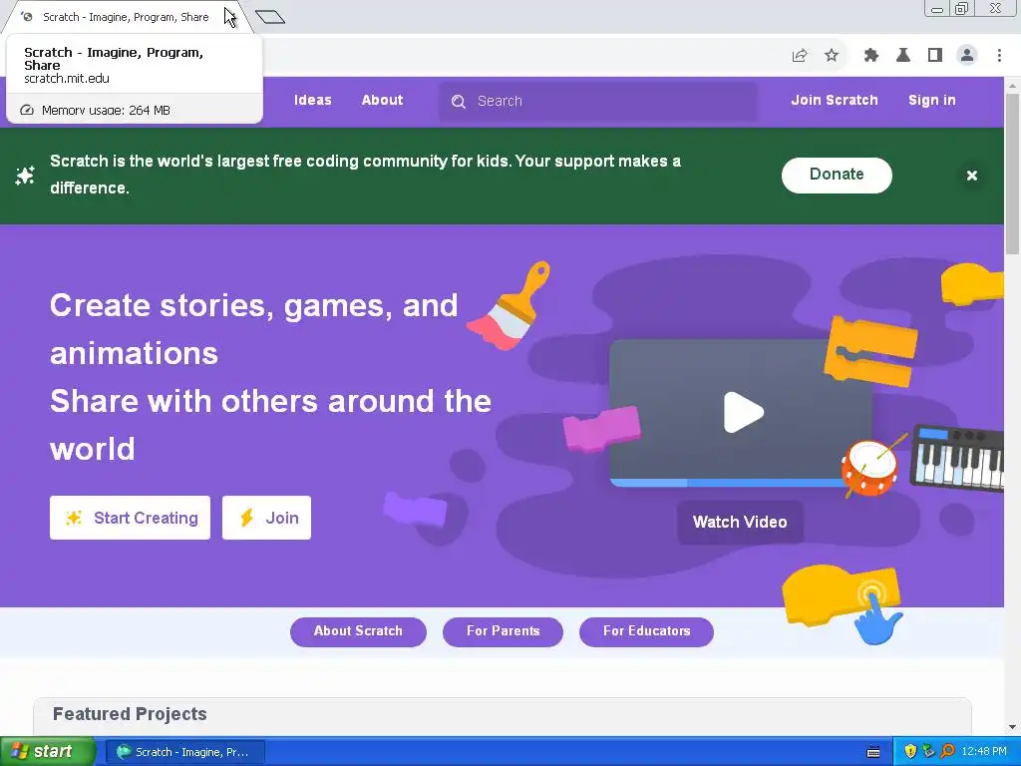Image resolution: width=1021 pixels, height=766 pixels.
Task: Open the About Scratch pill button
Action: 358,631
